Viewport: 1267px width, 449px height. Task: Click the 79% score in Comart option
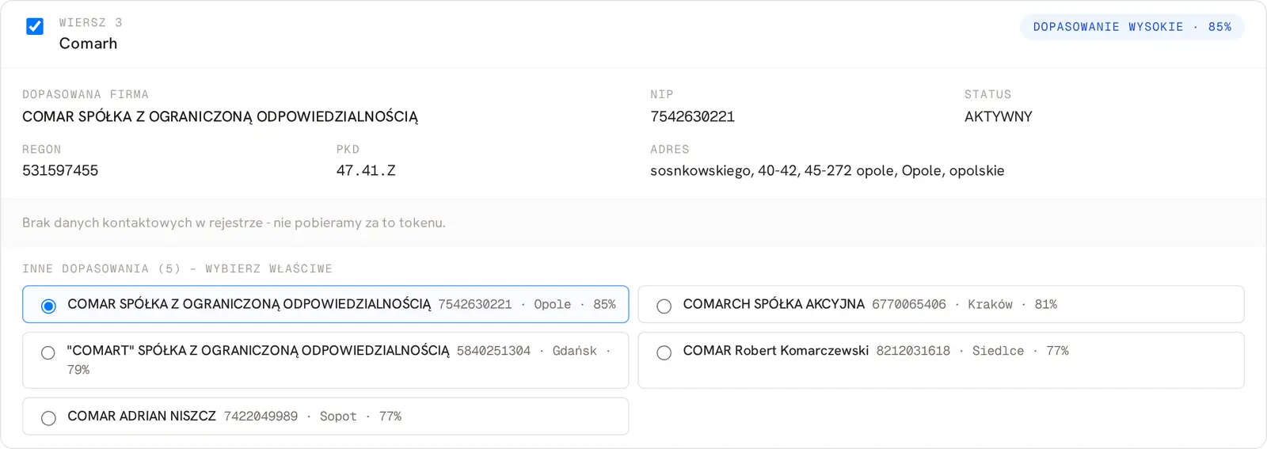78,370
